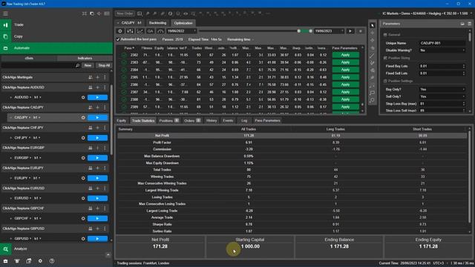
Task: Open the Buy Only? dropdown
Action: coord(442,89)
